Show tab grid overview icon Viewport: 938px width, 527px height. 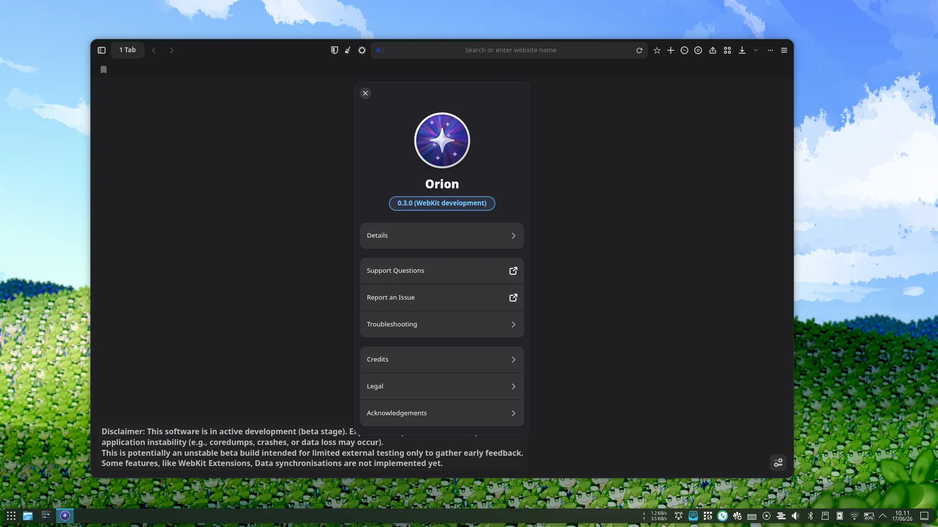tap(727, 50)
